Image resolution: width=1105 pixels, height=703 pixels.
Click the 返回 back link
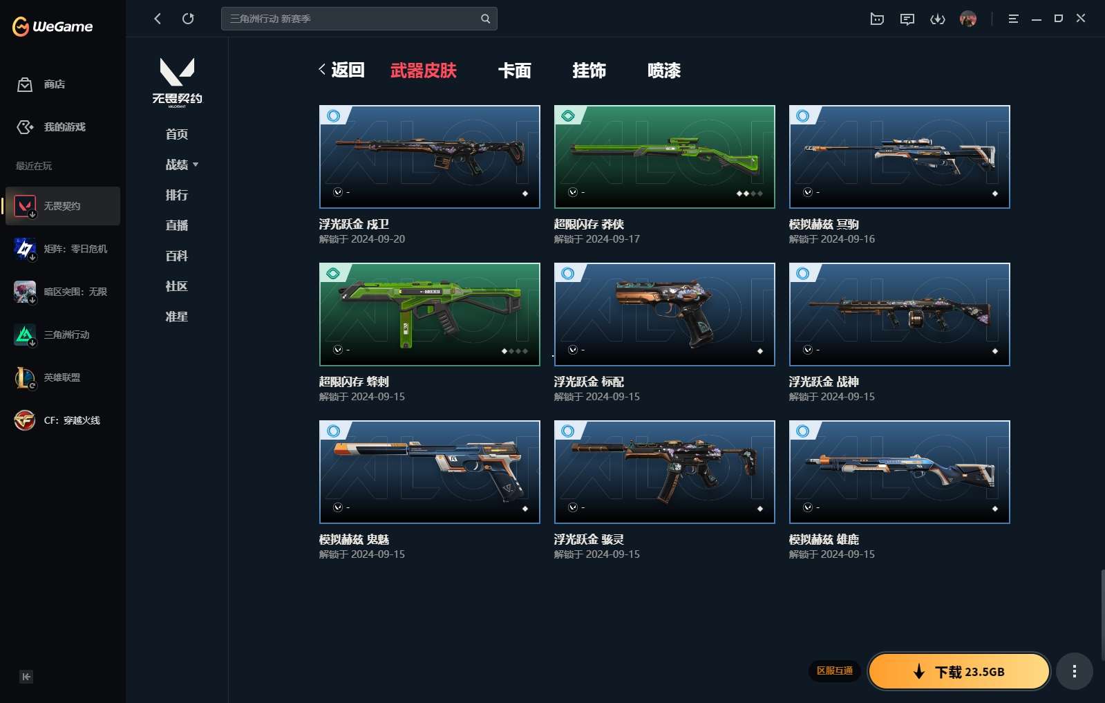coord(342,70)
